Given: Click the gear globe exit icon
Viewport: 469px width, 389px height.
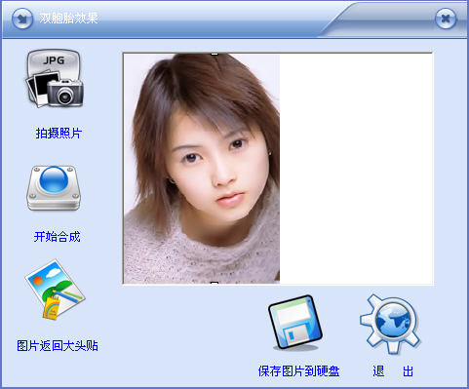Looking at the screenshot, I should pos(390,324).
